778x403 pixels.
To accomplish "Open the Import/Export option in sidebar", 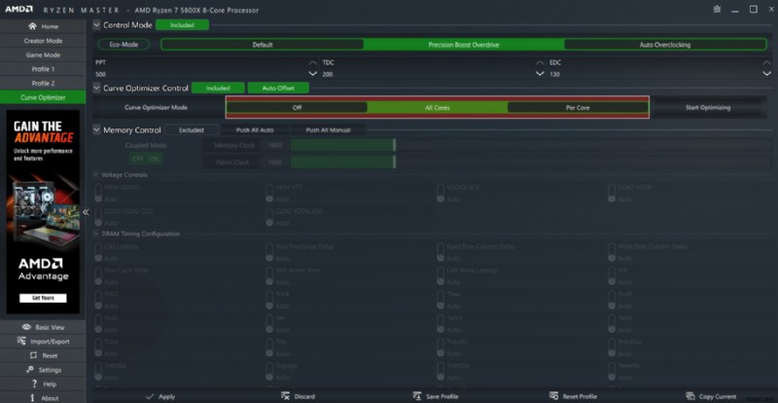I will click(43, 342).
